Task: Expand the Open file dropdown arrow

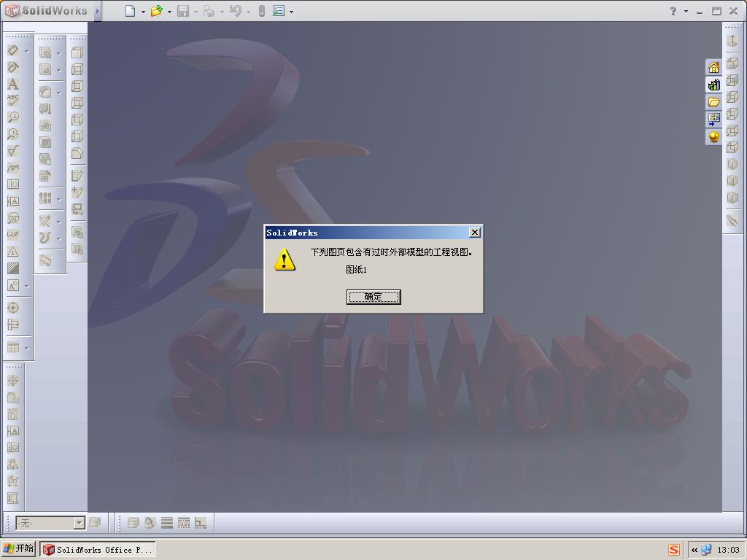Action: click(x=169, y=12)
